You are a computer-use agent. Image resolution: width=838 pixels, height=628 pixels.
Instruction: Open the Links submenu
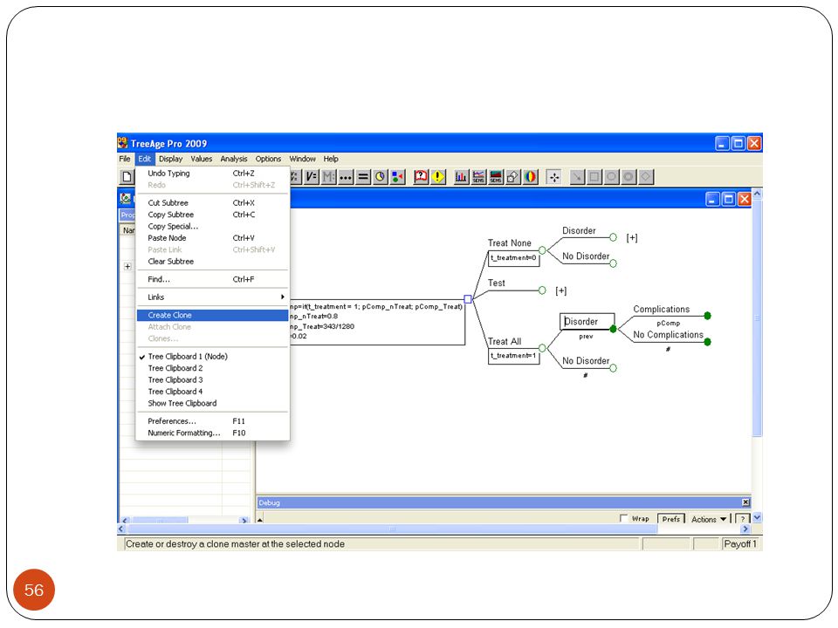[213, 297]
